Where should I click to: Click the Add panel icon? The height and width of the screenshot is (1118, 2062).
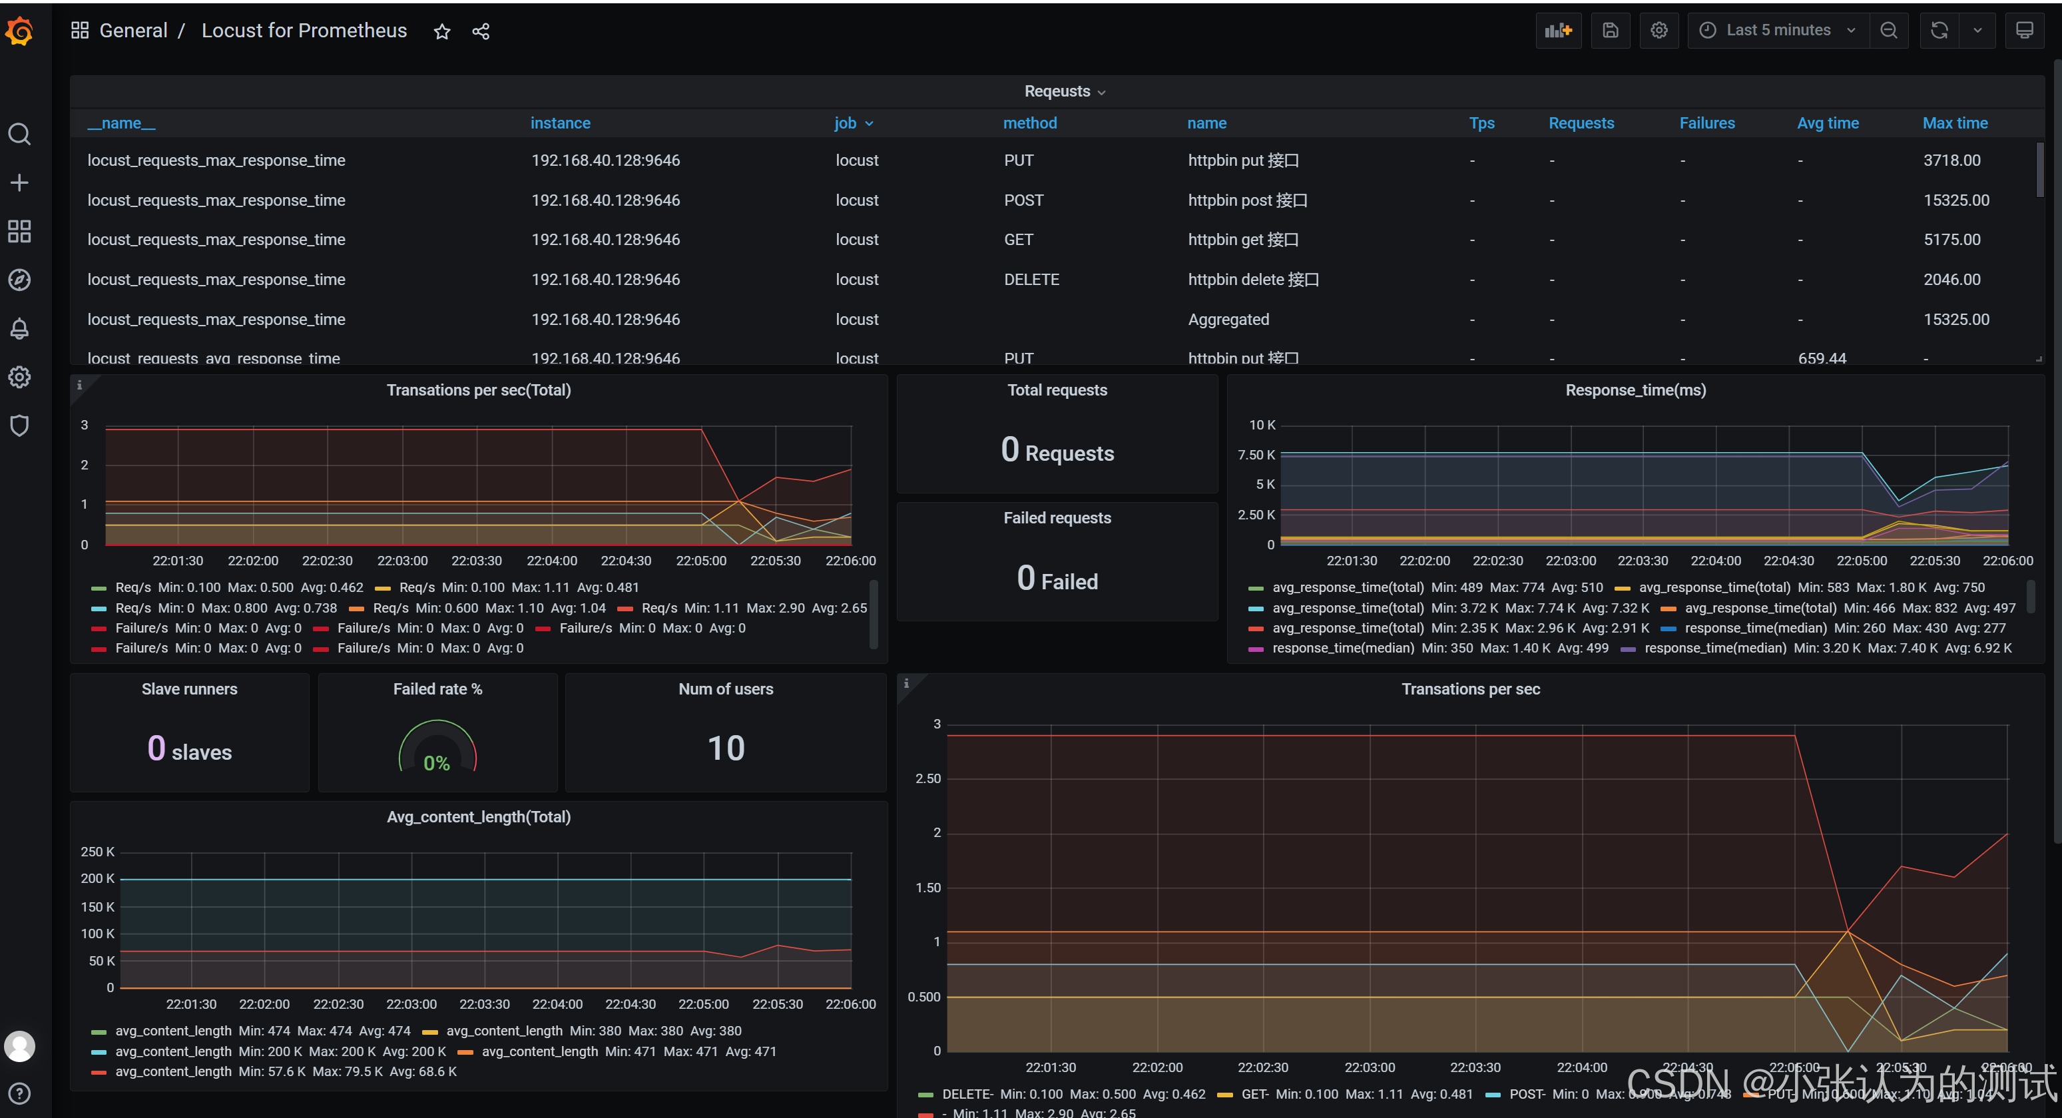coord(1558,31)
